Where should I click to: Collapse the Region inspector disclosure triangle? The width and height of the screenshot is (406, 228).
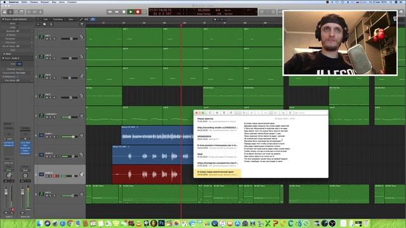pos(3,19)
